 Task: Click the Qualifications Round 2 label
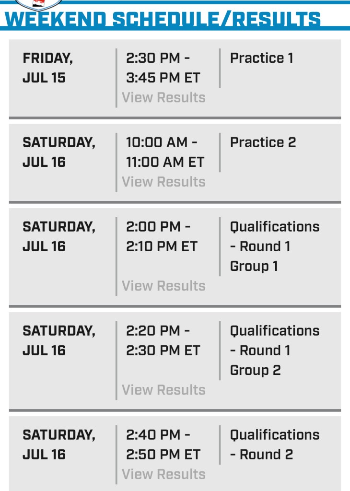[x=274, y=444]
